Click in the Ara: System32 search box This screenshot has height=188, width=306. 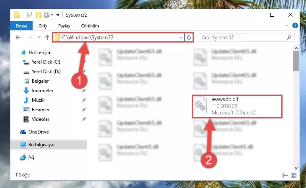tap(243, 37)
